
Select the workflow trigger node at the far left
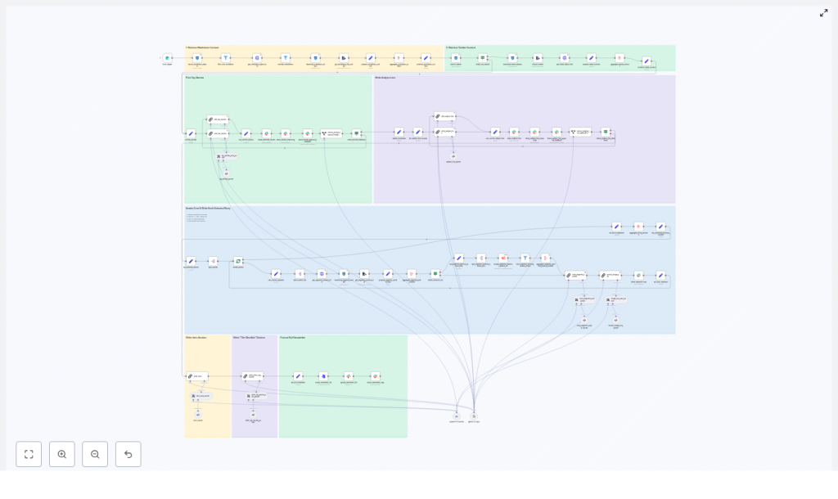click(x=167, y=57)
